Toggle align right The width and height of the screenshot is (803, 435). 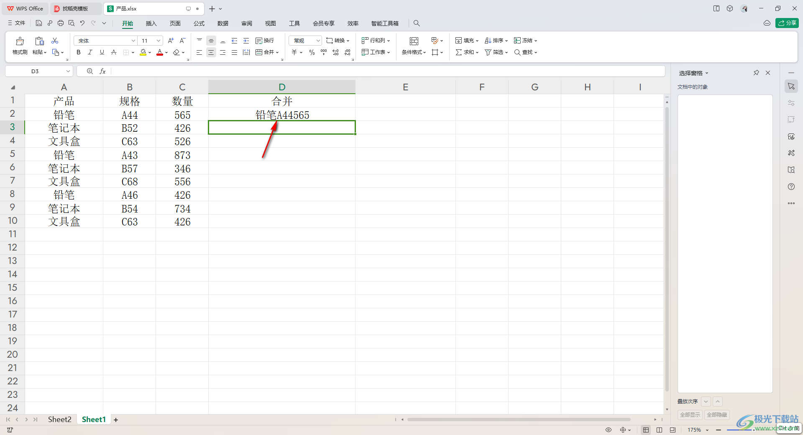(223, 52)
